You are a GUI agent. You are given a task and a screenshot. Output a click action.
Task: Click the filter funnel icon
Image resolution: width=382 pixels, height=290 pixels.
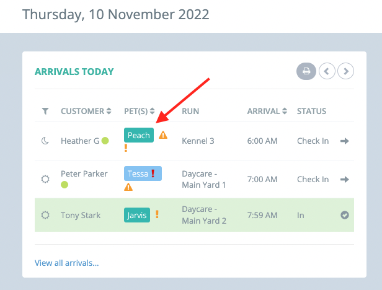pos(45,112)
